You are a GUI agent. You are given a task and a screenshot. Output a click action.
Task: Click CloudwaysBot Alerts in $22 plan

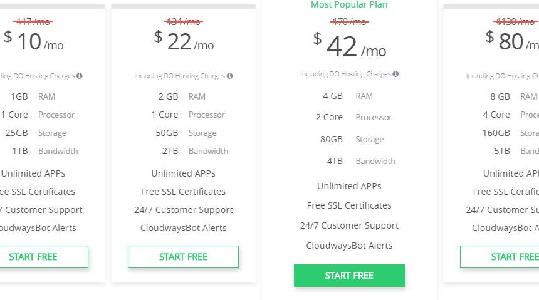[x=183, y=228]
